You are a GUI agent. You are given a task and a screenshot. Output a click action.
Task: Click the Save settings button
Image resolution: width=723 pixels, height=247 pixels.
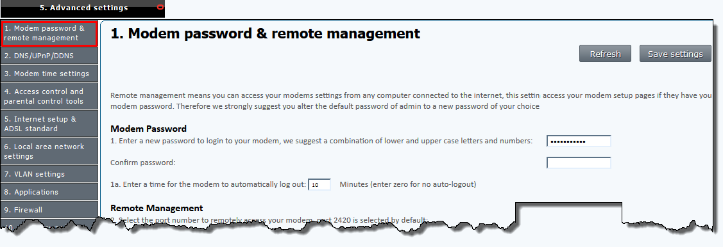(676, 54)
